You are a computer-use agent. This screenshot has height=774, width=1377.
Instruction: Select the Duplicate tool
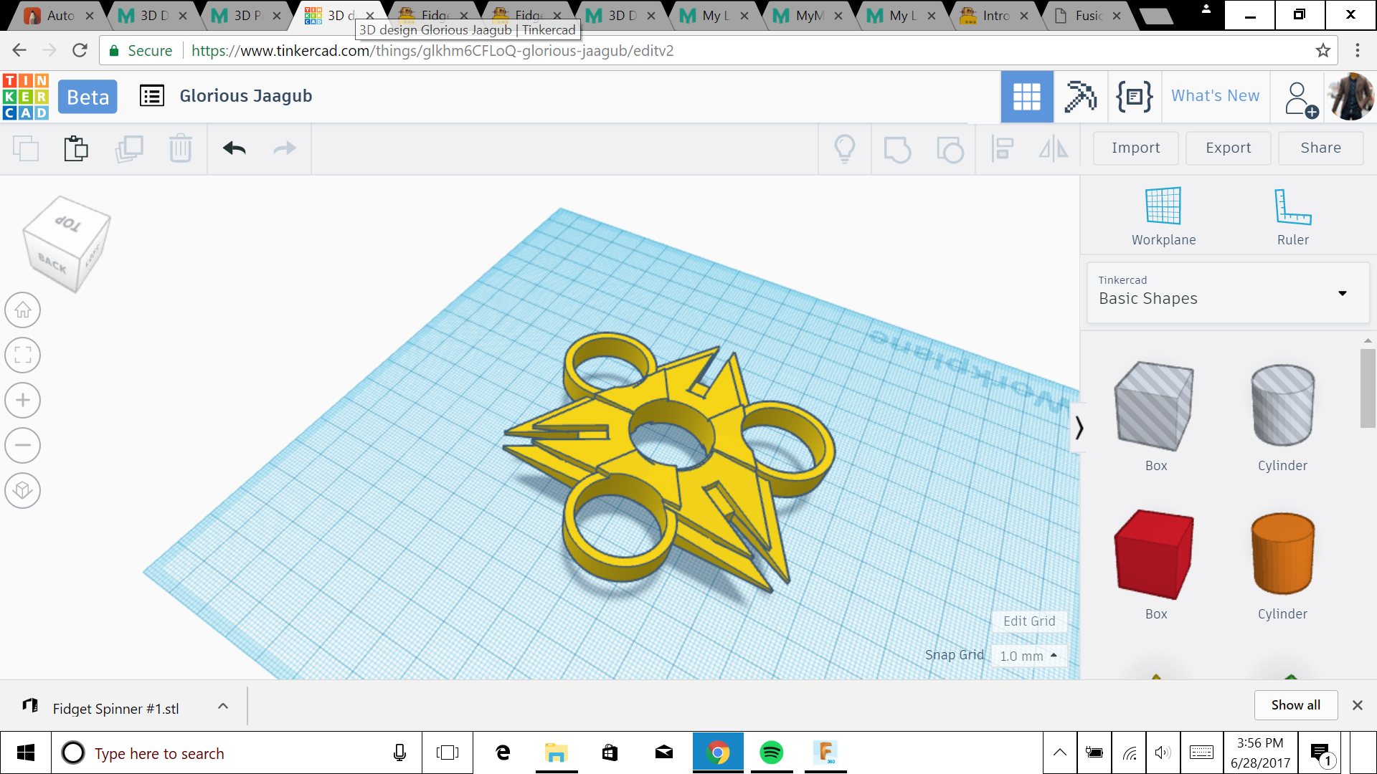(x=130, y=148)
